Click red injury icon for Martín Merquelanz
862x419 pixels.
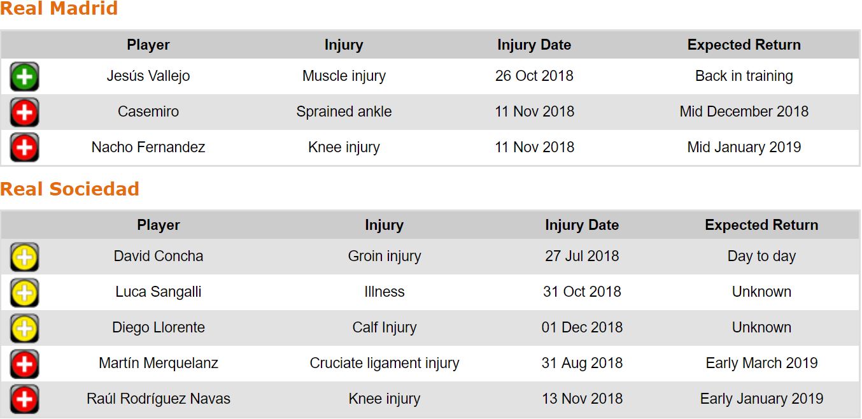(24, 364)
